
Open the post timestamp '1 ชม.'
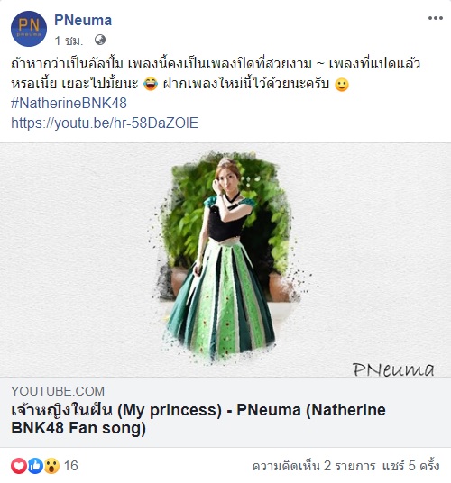69,41
